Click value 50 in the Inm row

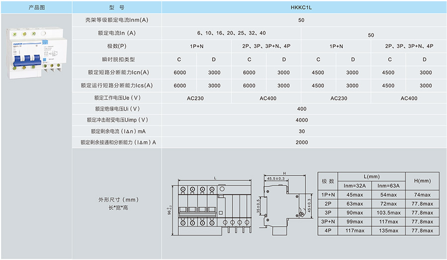pyautogui.click(x=301, y=20)
